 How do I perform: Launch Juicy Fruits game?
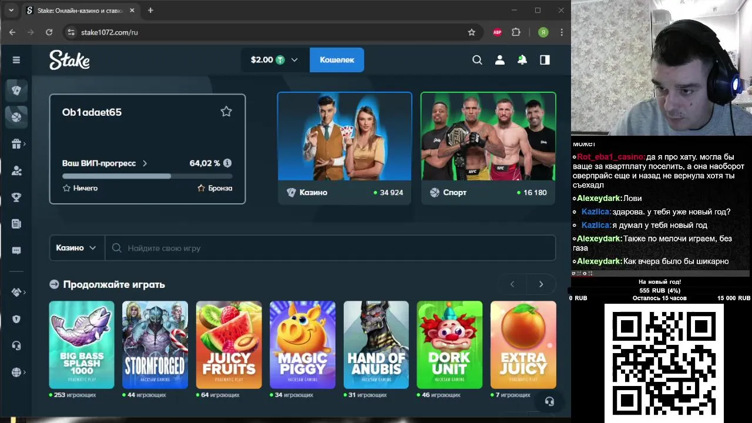point(229,345)
